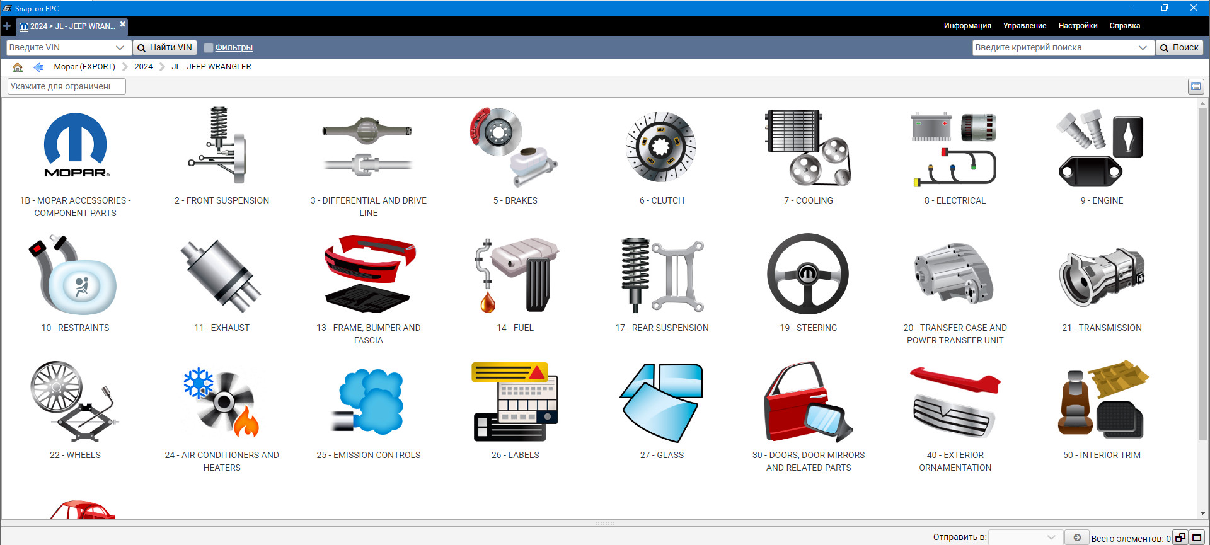Click the home icon in breadcrumb
The height and width of the screenshot is (545, 1210).
[18, 67]
